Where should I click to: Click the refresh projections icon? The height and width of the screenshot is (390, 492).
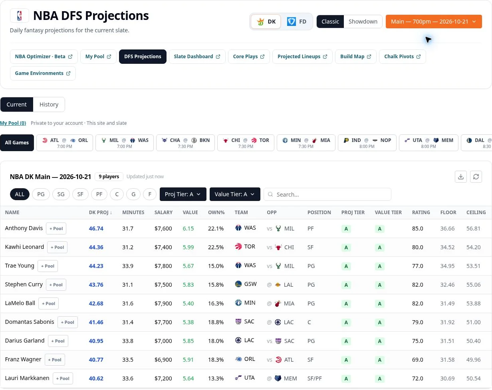point(476,177)
